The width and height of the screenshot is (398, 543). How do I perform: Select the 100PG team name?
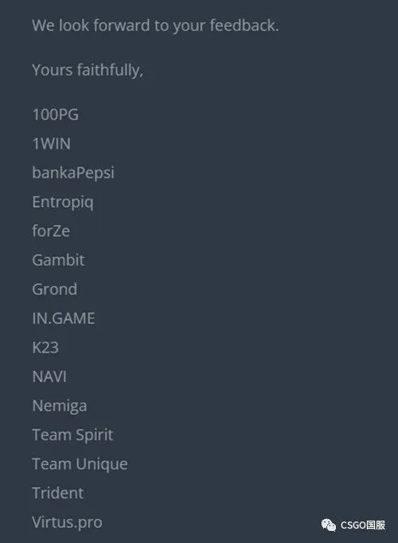pos(56,115)
